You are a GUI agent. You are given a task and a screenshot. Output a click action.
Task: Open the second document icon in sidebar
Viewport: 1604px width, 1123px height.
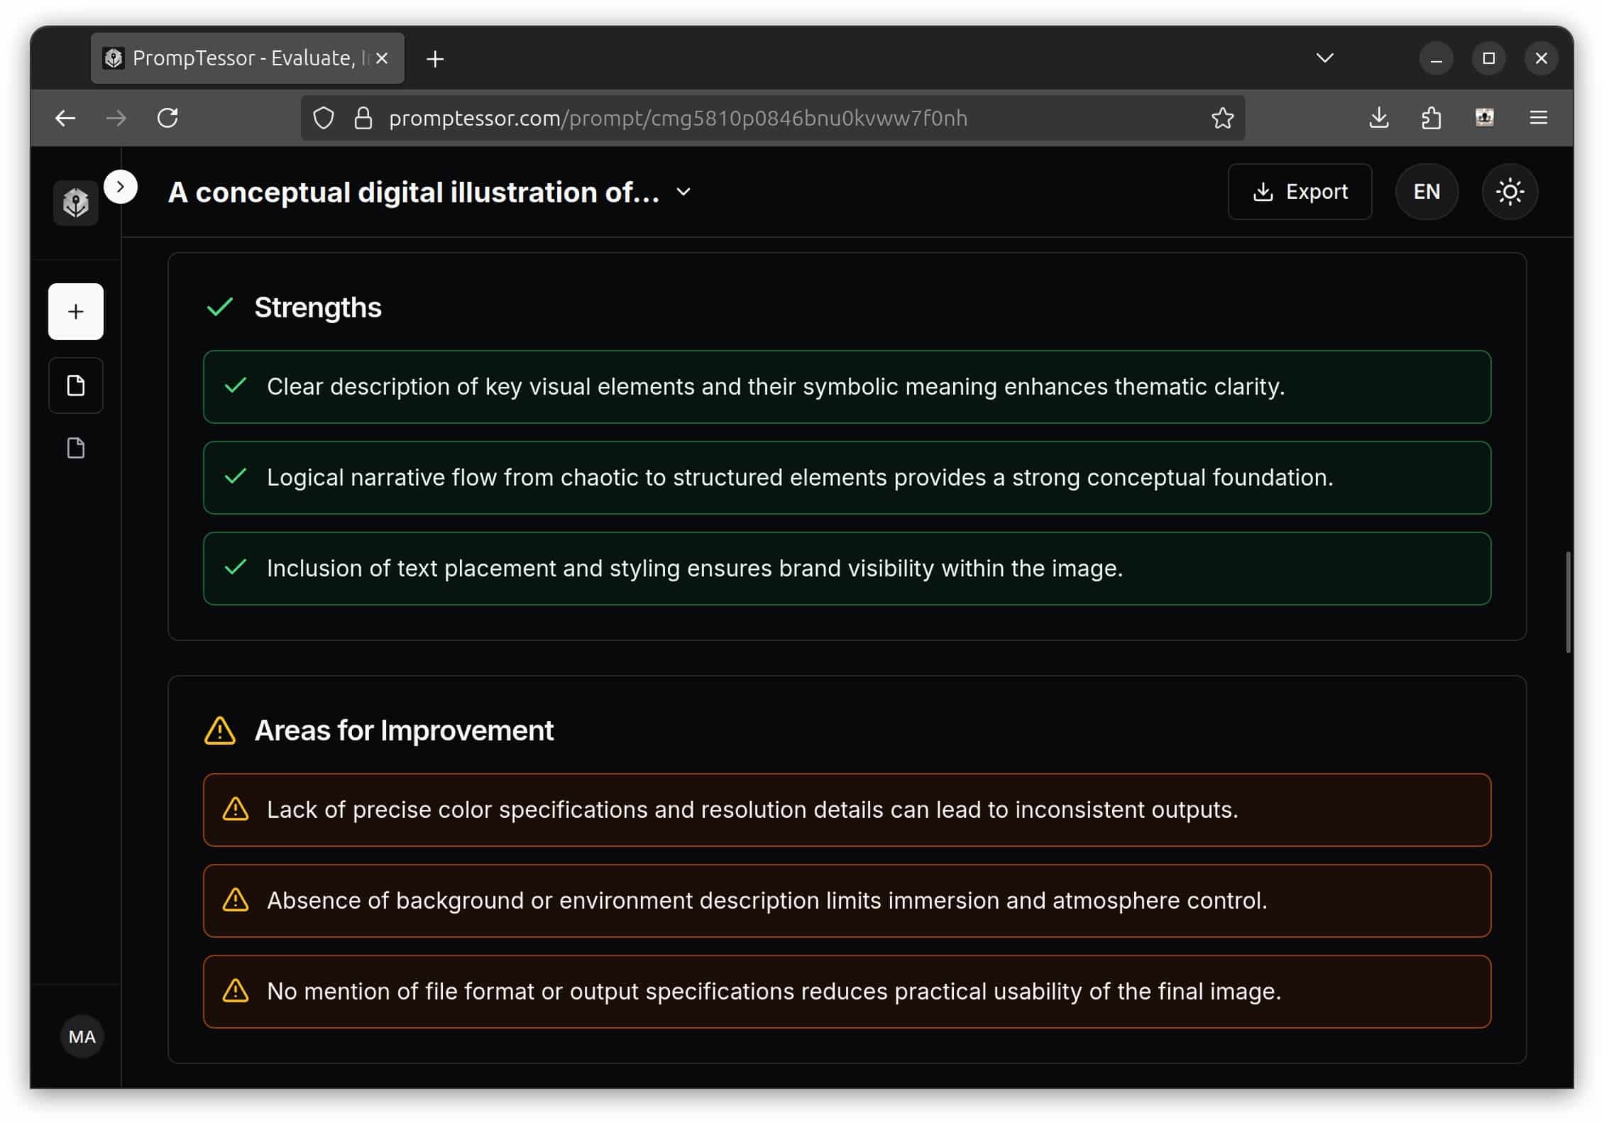click(x=76, y=448)
